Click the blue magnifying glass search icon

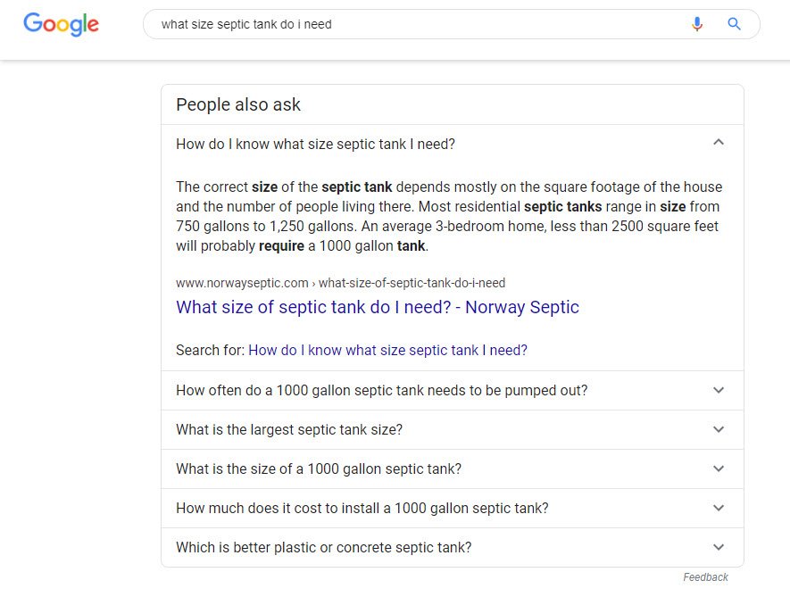734,24
